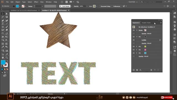The height and width of the screenshot is (100, 177).
Task: Choose the Lasso tool
Action: point(7,17)
